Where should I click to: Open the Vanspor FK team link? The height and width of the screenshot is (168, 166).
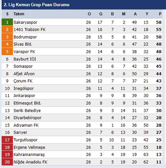coord(24,52)
